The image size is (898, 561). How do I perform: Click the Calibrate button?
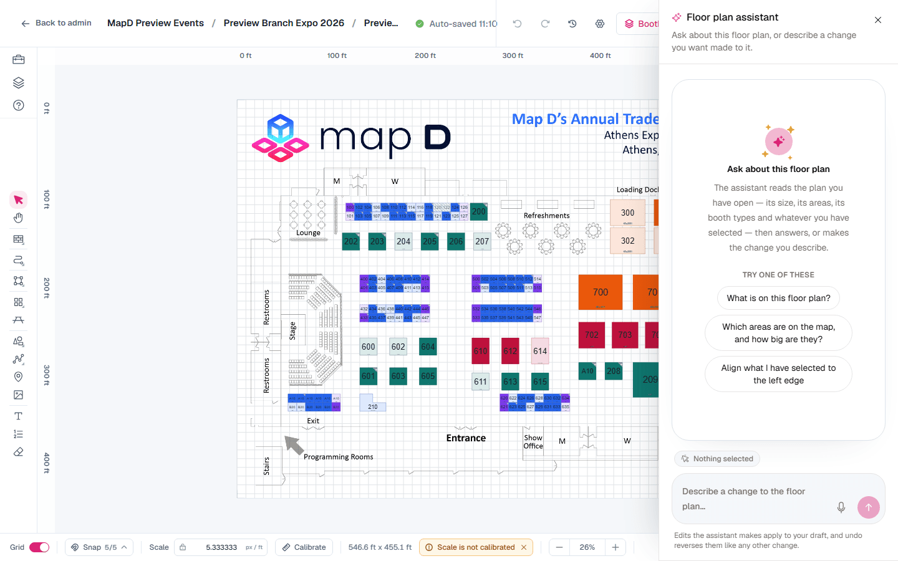point(304,547)
